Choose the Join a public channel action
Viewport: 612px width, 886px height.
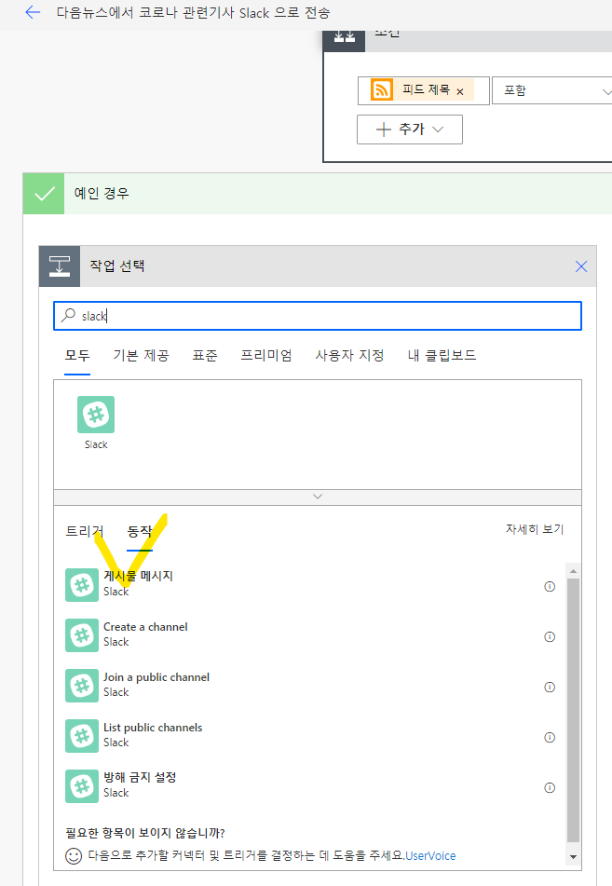(x=310, y=686)
